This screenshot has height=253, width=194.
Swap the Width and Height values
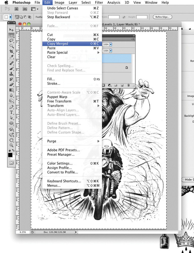coord(124,17)
